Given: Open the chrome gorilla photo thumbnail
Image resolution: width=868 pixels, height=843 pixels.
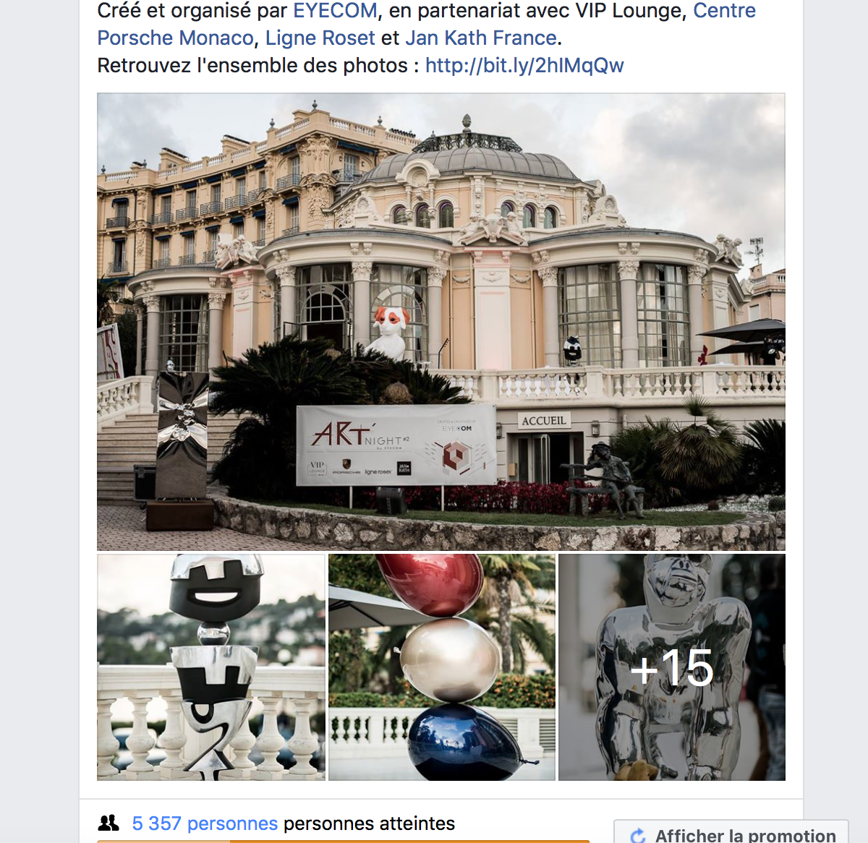Looking at the screenshot, I should (672, 667).
